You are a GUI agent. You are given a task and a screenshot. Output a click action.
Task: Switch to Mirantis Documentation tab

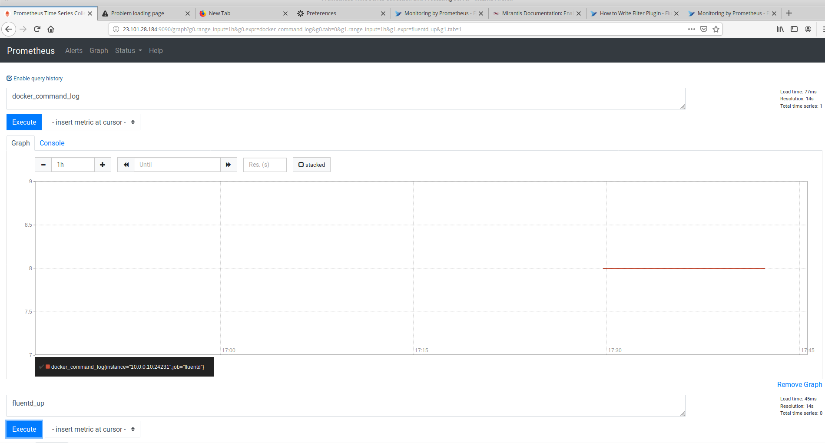537,13
